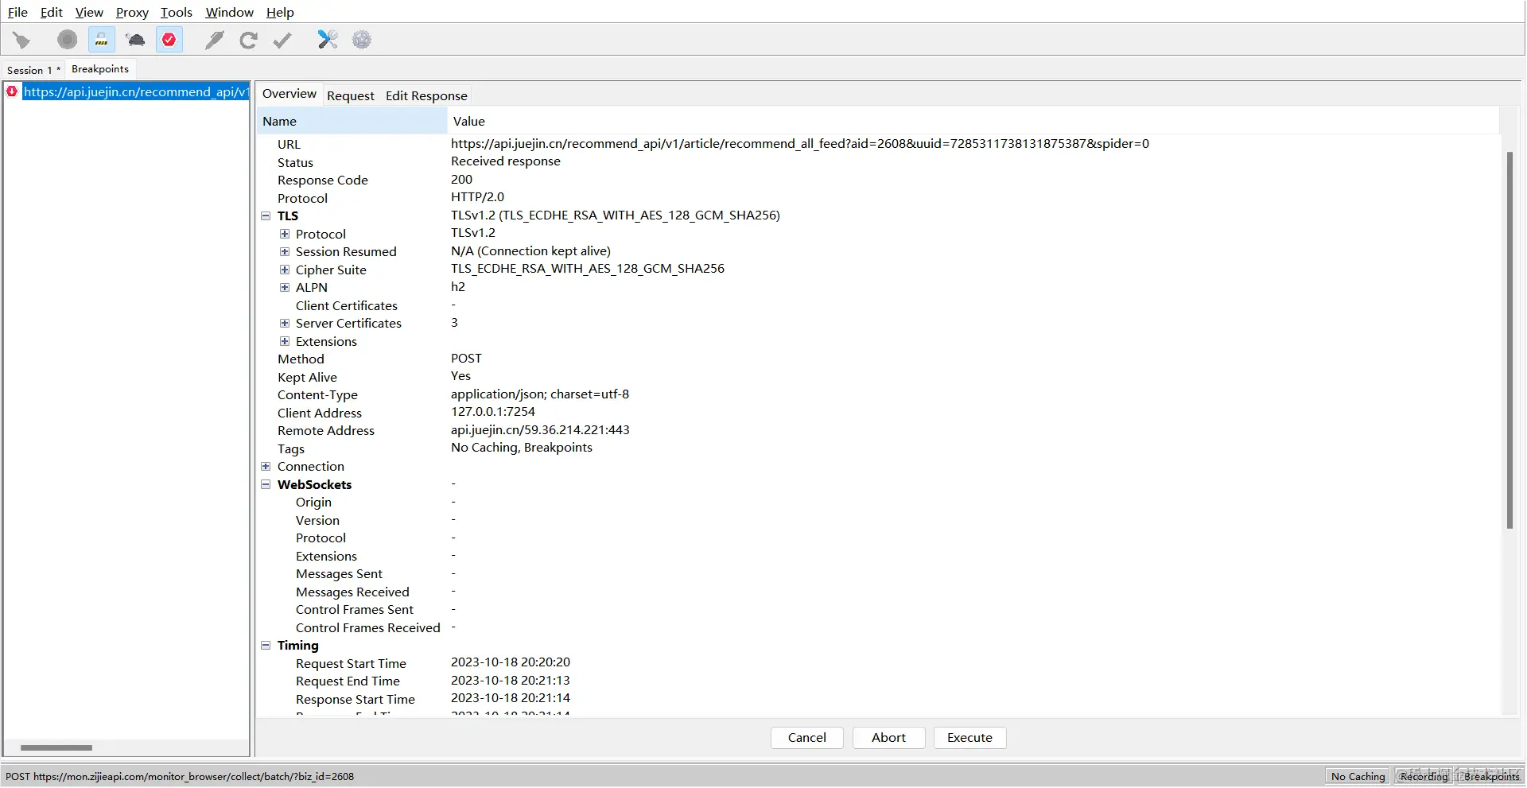
Task: Select the Method value POST
Action: 467,359
